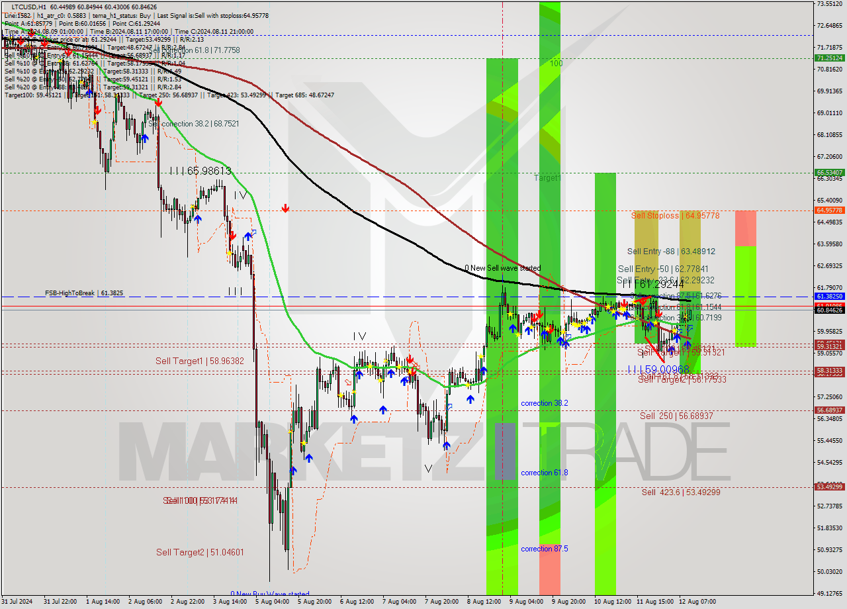This screenshot has height=609, width=847.
Task: Click the 73.55120 price axis value
Action: 829,4
